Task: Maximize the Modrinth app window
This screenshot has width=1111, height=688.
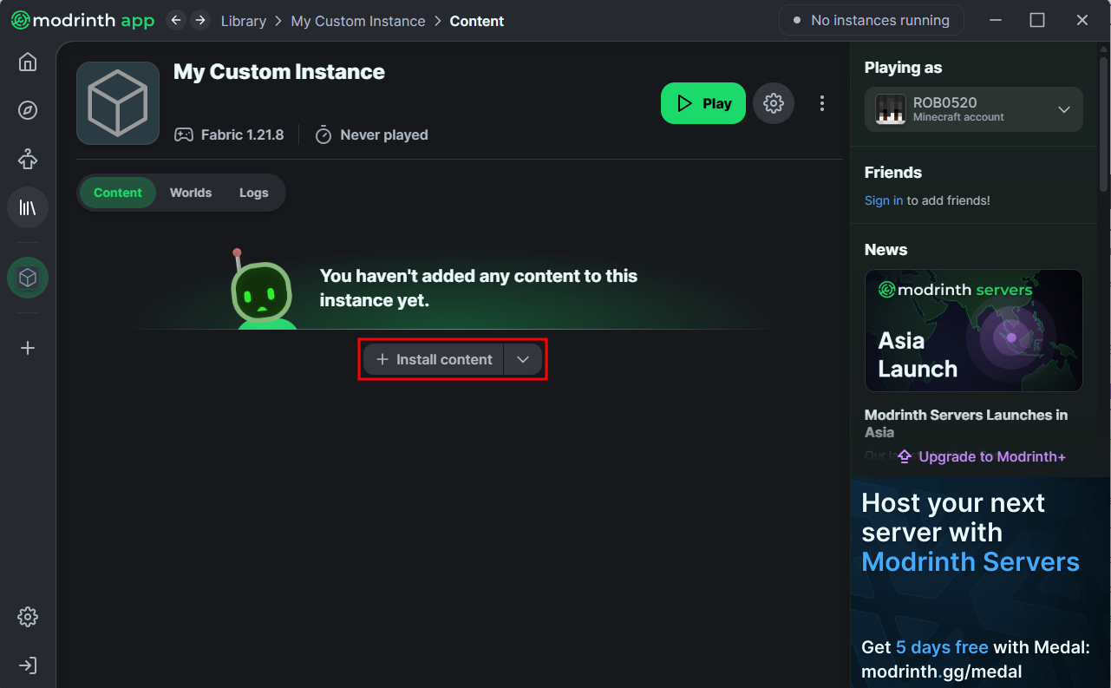Action: [x=1037, y=20]
